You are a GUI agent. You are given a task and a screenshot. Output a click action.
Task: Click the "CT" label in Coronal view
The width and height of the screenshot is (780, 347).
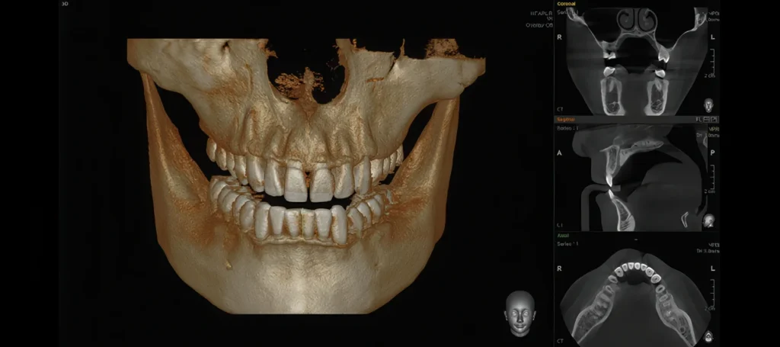[x=560, y=109]
